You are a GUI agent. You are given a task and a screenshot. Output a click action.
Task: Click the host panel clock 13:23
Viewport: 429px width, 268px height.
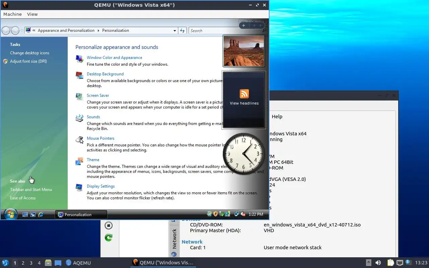[421, 263]
